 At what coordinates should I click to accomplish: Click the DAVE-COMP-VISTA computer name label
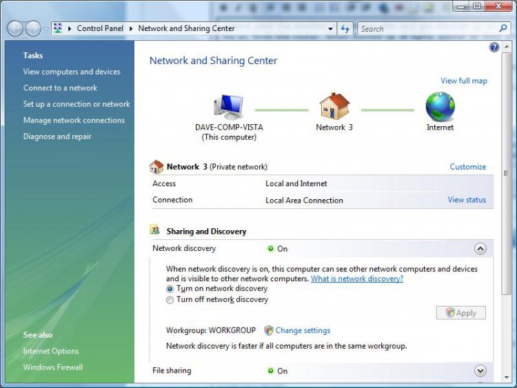click(x=229, y=127)
